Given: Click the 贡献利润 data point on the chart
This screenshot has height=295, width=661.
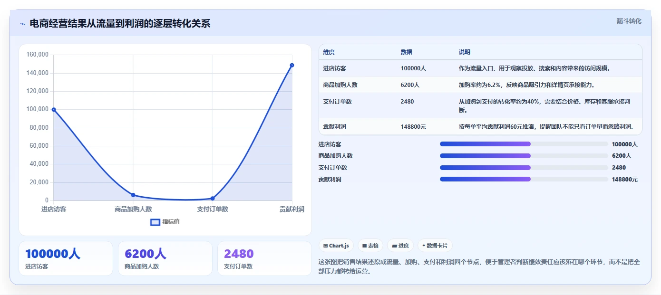Looking at the screenshot, I should pyautogui.click(x=292, y=65).
